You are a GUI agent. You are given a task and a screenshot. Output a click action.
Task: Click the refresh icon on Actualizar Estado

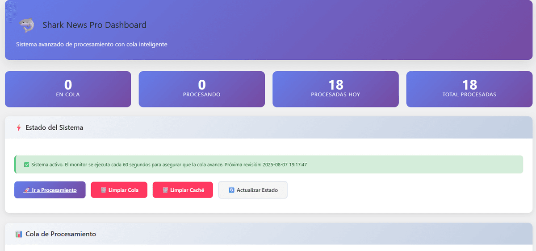[231, 190]
